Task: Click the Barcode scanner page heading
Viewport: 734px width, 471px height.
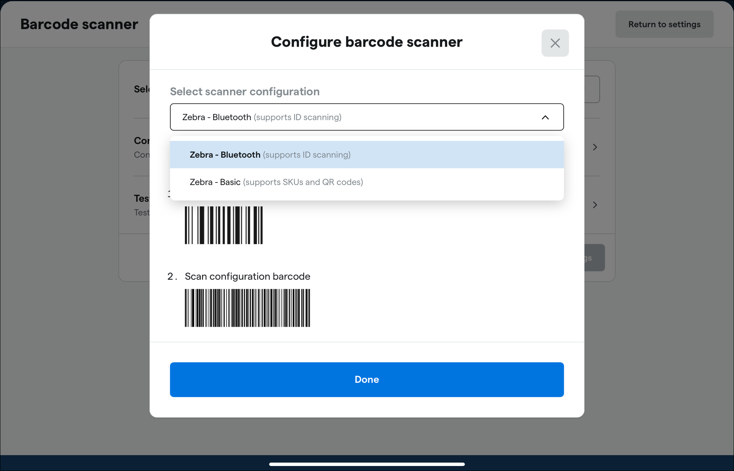Action: [x=79, y=24]
